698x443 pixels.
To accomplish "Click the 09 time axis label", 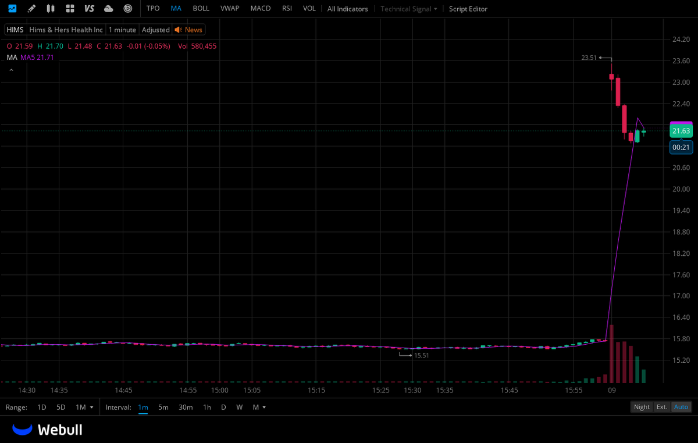I will tap(611, 391).
